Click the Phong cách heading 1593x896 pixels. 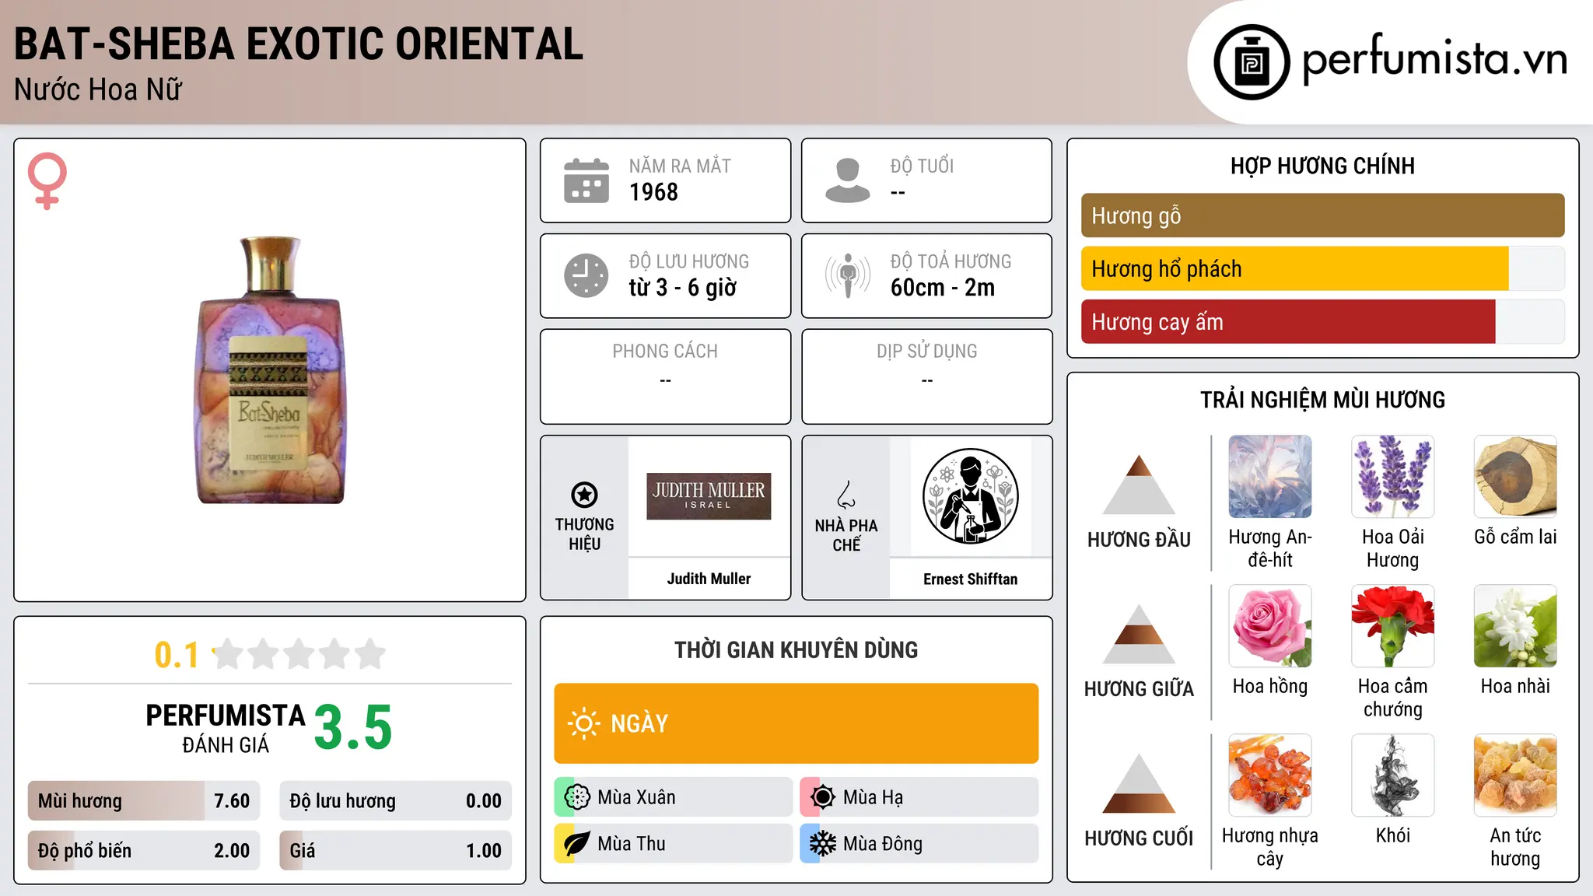(665, 352)
